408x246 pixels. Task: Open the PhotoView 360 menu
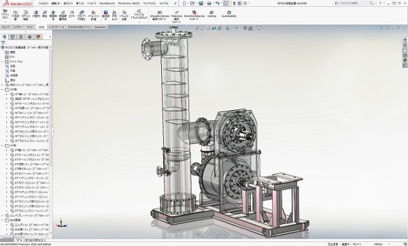point(129,3)
